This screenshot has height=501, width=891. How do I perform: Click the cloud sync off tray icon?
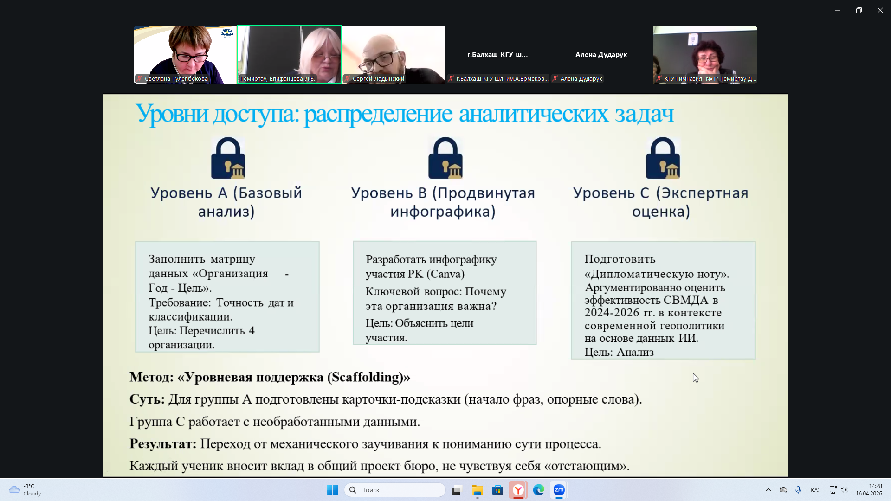(783, 490)
